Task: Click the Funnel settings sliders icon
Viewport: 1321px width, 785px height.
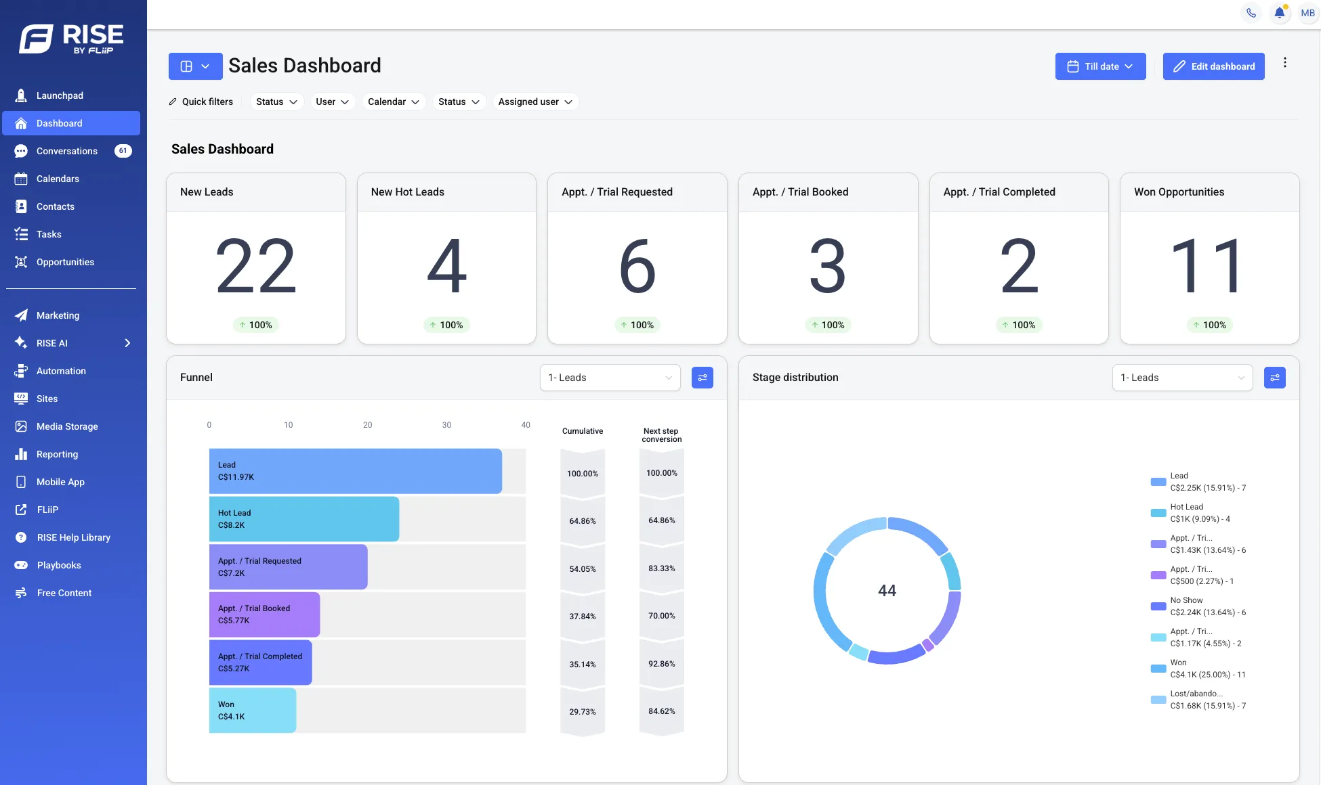Action: [703, 378]
